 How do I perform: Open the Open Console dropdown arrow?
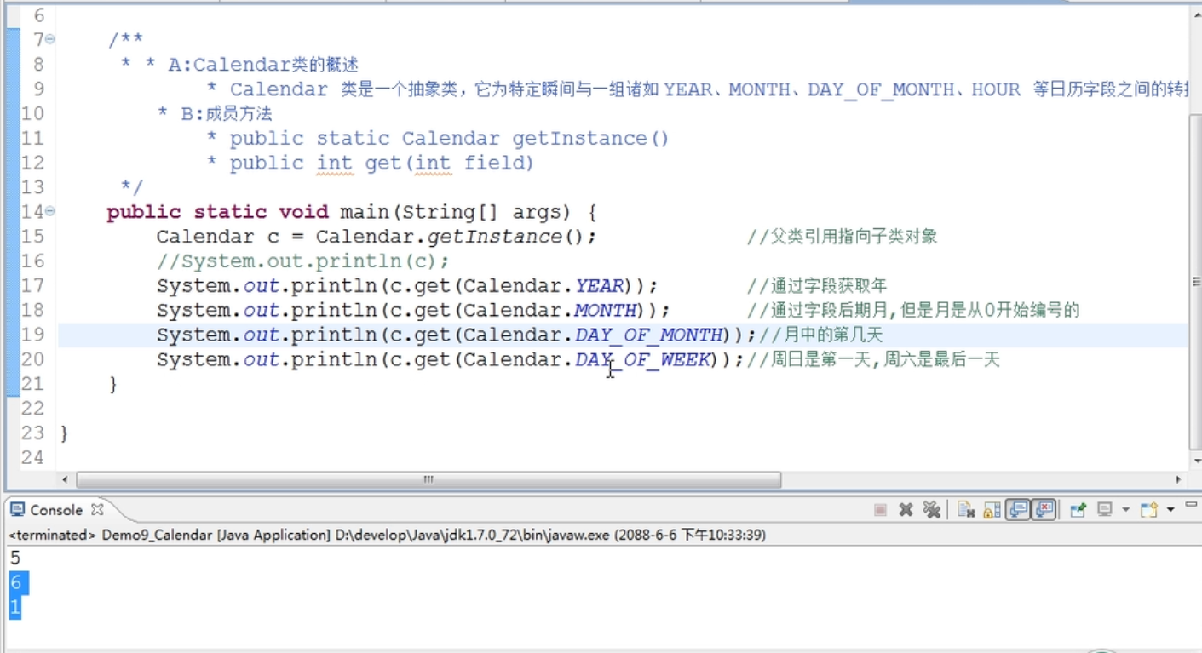coord(1170,510)
